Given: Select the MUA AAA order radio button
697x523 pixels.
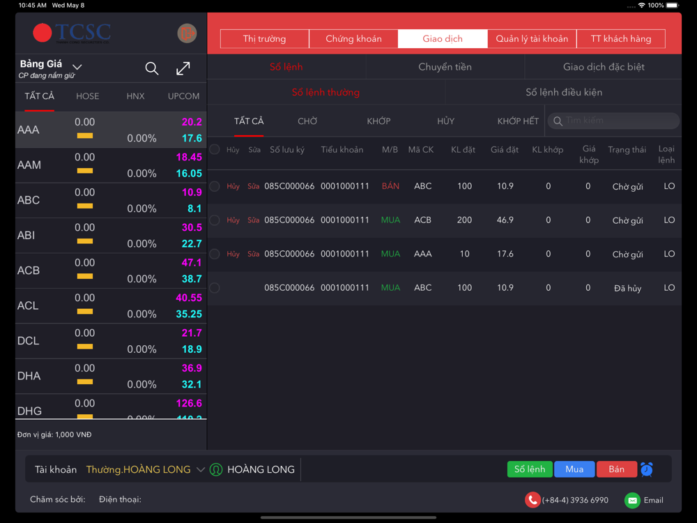Looking at the screenshot, I should [x=215, y=254].
